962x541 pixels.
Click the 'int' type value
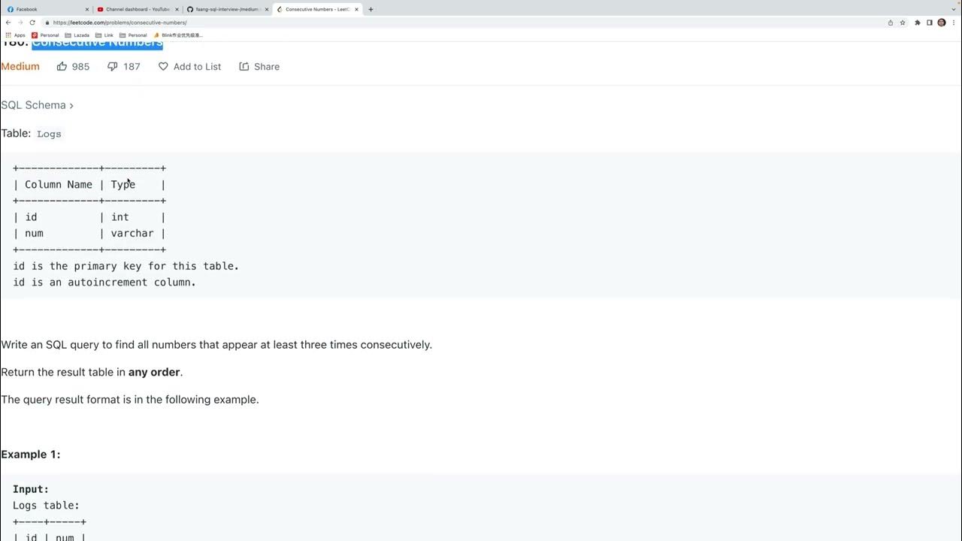[120, 216]
